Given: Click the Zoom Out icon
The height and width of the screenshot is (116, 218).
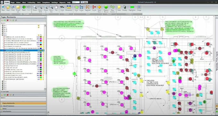Looking at the screenshot, I should click(x=51, y=7).
